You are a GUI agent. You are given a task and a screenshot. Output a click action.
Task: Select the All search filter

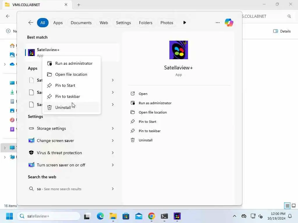(43, 23)
